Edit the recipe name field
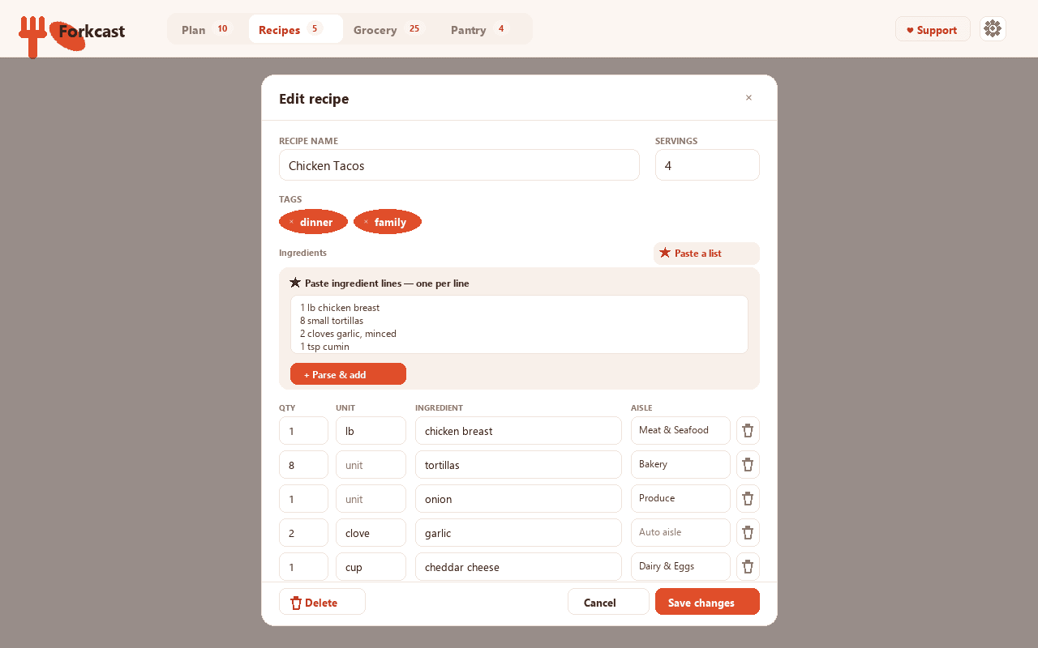 (459, 165)
